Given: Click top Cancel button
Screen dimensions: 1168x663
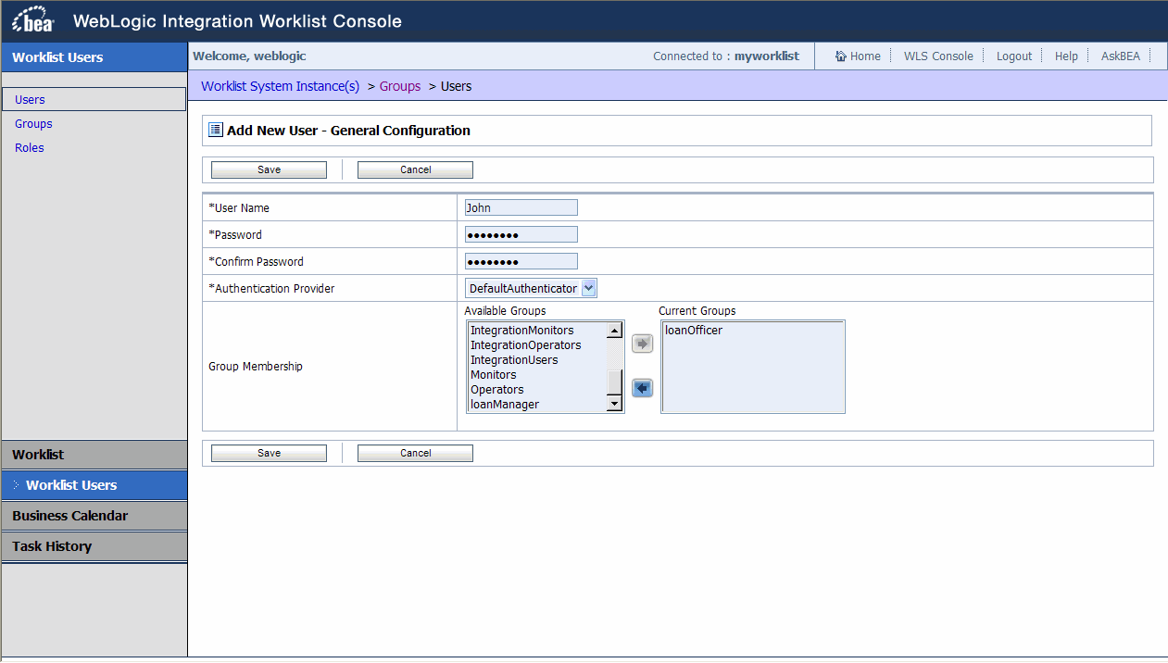Looking at the screenshot, I should coord(415,169).
